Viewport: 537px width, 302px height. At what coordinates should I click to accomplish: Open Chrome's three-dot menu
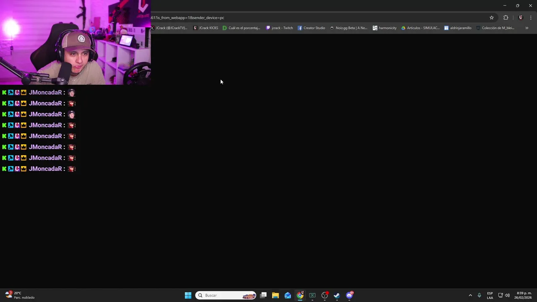pos(531,18)
